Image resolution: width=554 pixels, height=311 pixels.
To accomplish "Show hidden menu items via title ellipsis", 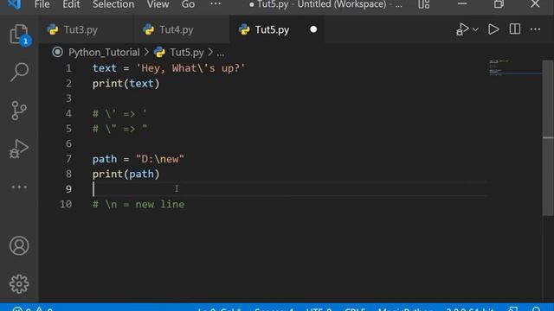I will 216,4.
